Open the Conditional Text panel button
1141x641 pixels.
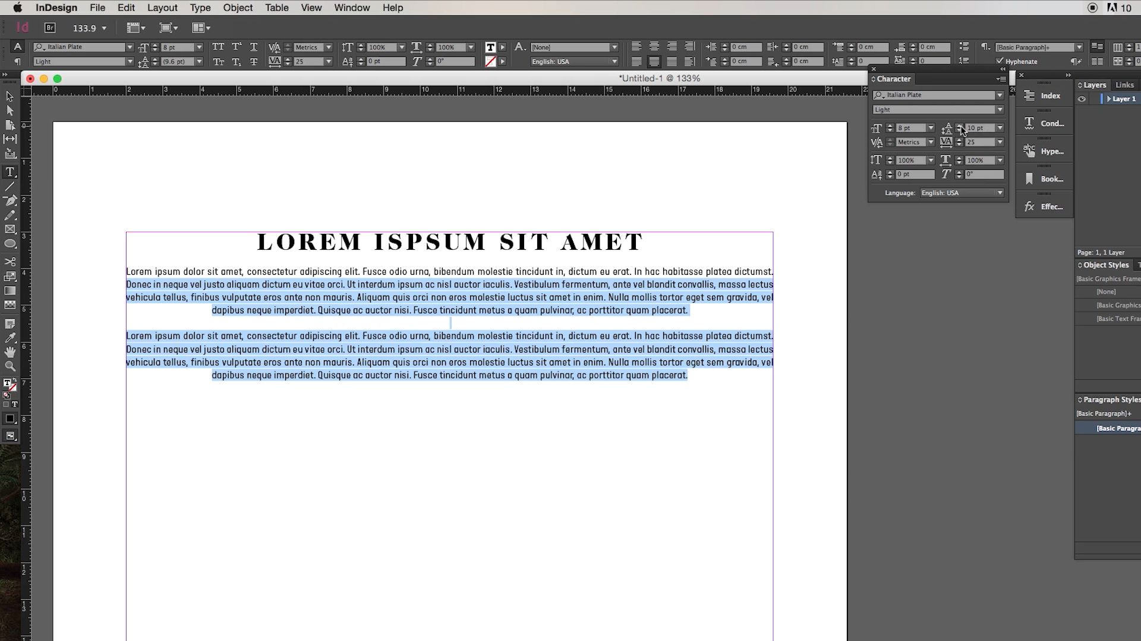[1044, 123]
